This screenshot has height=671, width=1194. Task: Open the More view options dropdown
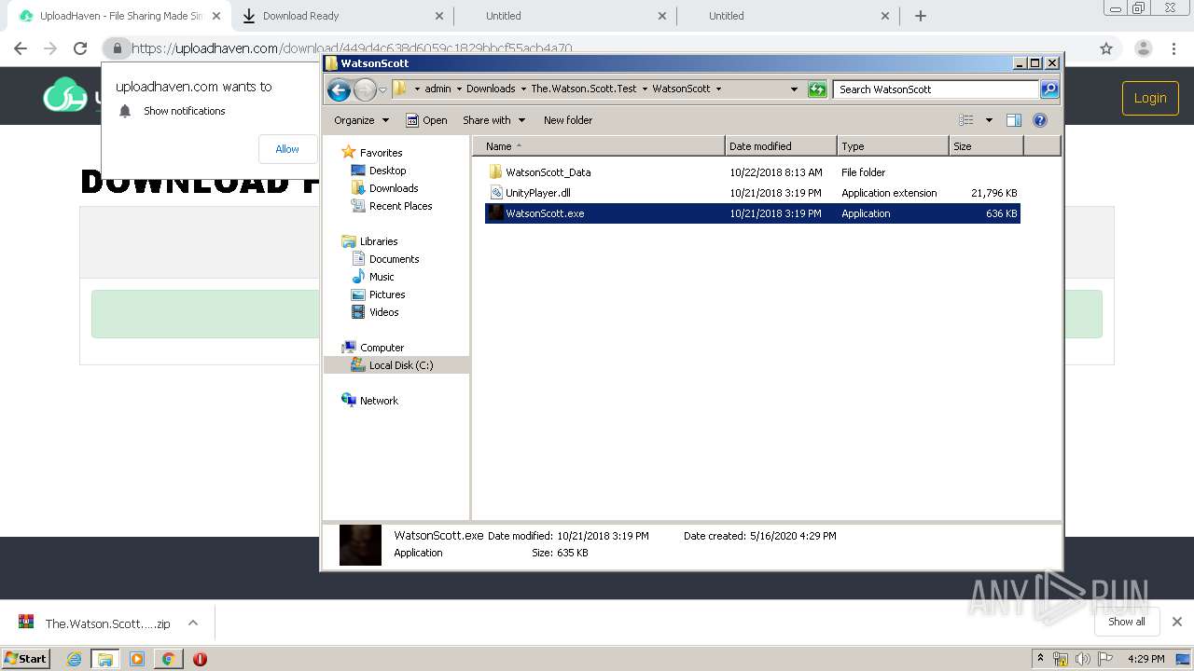tap(989, 120)
